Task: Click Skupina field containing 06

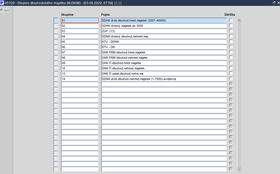Action: (x=80, y=47)
